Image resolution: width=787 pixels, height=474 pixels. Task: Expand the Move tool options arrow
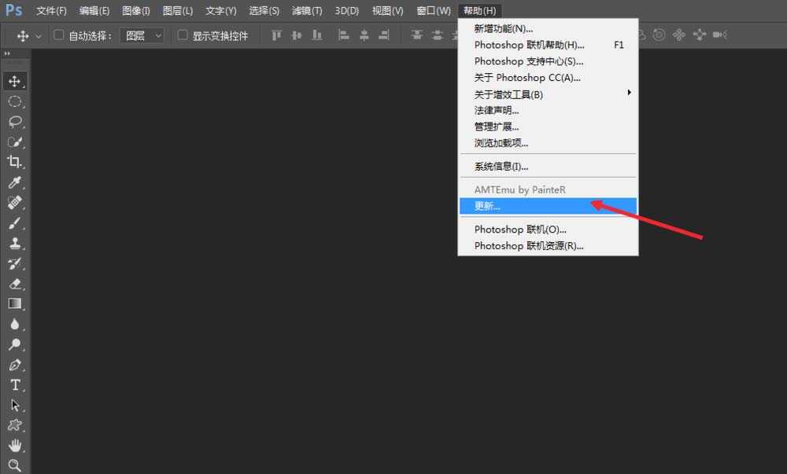[37, 35]
